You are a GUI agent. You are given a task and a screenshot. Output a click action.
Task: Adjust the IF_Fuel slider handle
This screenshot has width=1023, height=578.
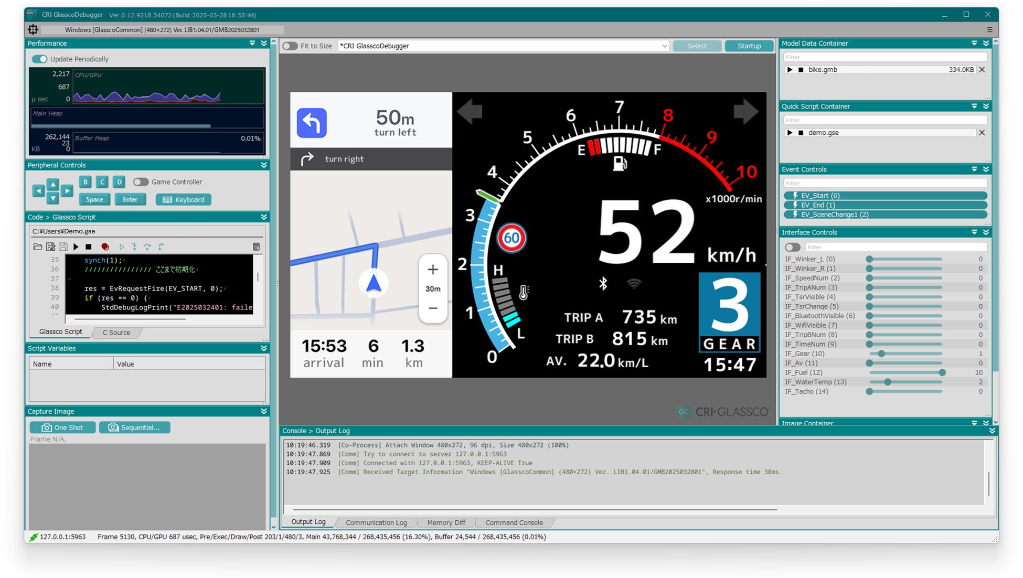coord(942,372)
